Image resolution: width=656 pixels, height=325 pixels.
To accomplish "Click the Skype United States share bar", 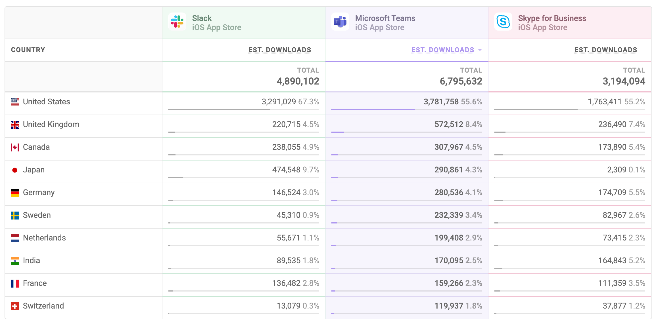I will coord(570,109).
